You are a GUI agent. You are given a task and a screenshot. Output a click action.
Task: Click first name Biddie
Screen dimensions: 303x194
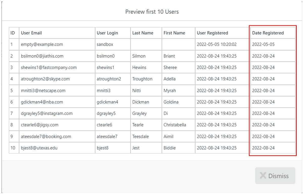pos(169,148)
